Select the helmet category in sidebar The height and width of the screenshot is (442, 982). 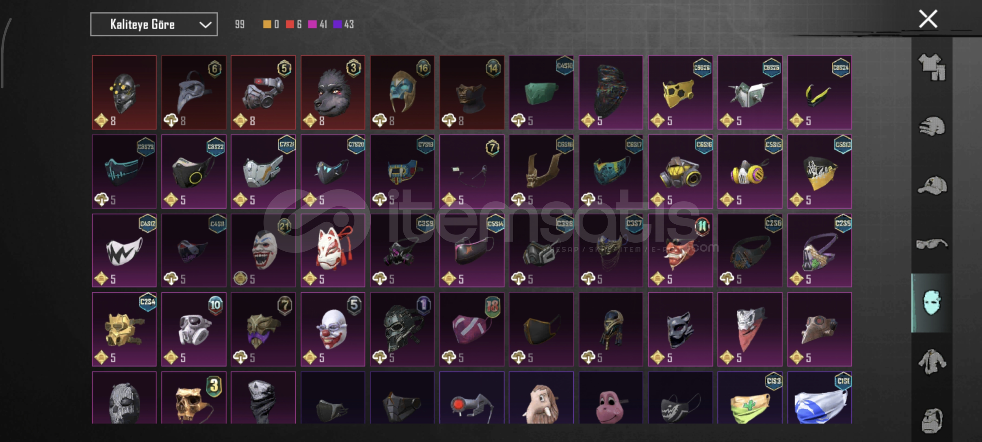tap(932, 126)
